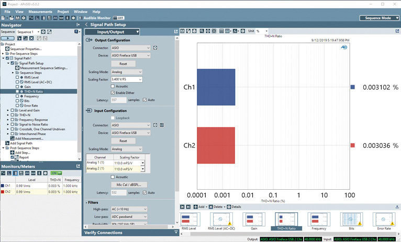Open Output Connector ASIO dropdown
This screenshot has height=242, width=401.
coord(131,48)
